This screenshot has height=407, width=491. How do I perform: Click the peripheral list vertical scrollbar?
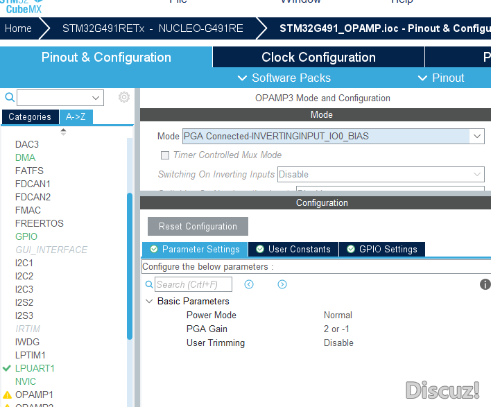130,266
